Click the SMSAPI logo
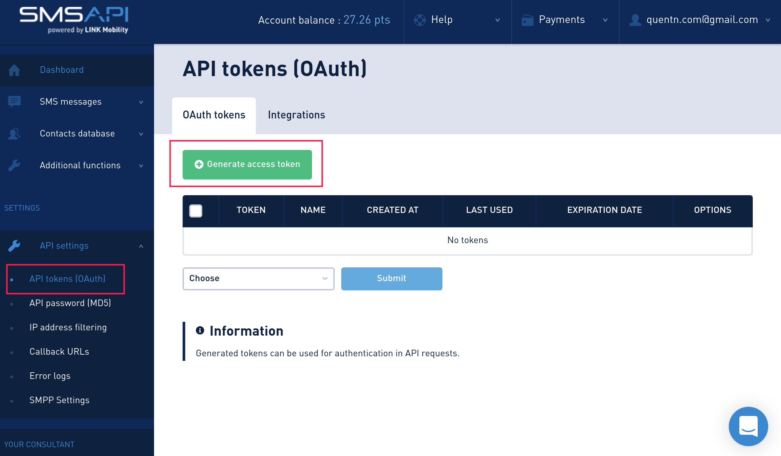781x456 pixels. [74, 20]
